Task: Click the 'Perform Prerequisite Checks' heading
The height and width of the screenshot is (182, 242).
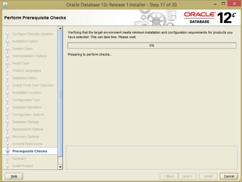Action: (35, 18)
